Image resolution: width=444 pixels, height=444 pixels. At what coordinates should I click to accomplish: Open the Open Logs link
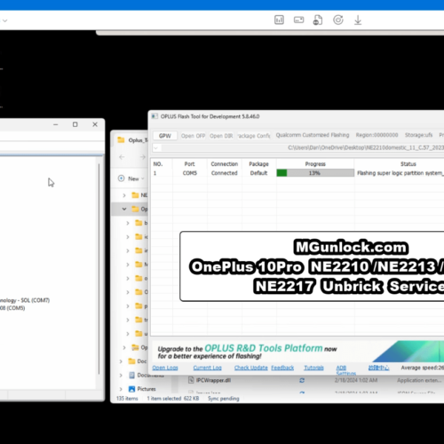pos(165,368)
